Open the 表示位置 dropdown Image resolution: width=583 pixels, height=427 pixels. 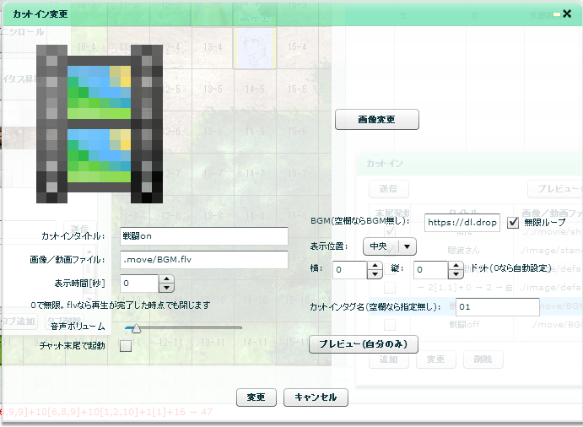pos(408,246)
